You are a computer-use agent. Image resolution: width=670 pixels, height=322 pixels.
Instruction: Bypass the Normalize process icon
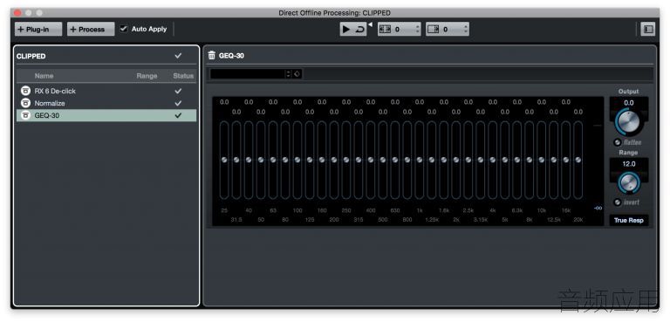pos(25,103)
